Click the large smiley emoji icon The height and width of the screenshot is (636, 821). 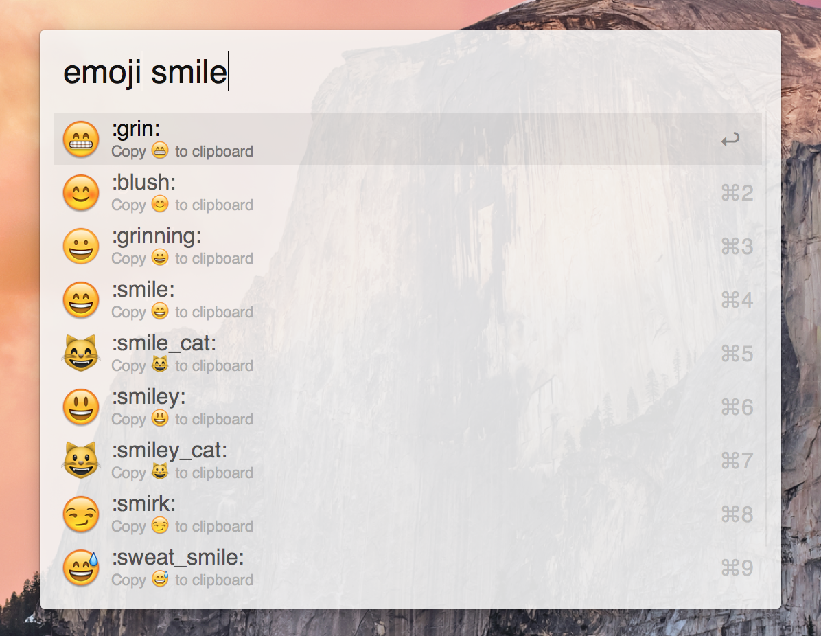coord(81,407)
